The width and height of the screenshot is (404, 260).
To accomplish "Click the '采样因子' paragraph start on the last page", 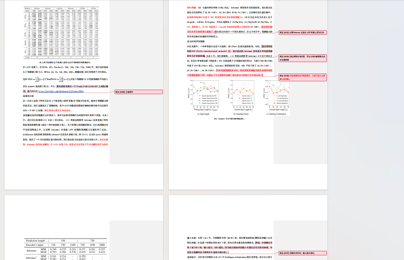I will [192, 258].
